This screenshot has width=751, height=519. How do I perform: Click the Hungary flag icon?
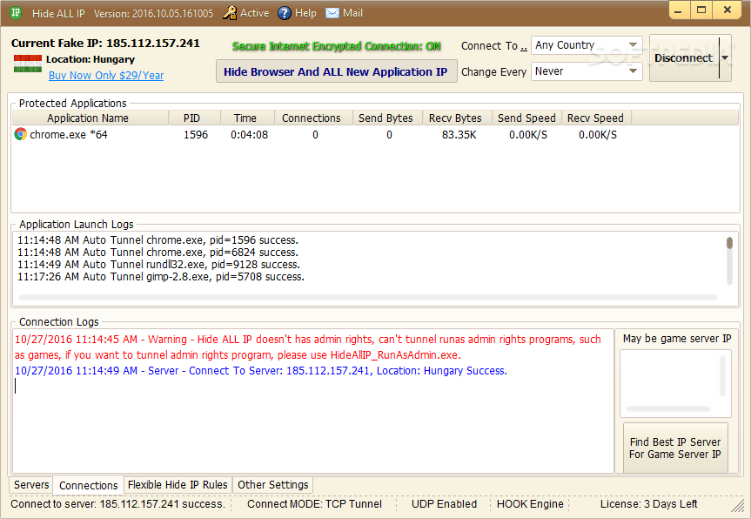28,64
